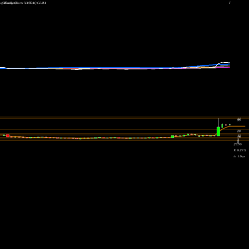Click the 27.98 latest price value
The width and height of the screenshot is (249, 249).
[x=238, y=144]
